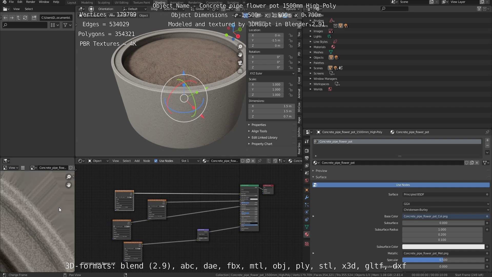Image resolution: width=492 pixels, height=277 pixels.
Task: Open the Object Data mesh tab icon
Action: (307, 227)
